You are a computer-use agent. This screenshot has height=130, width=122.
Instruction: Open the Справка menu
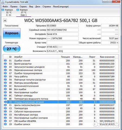click(x=47, y=6)
